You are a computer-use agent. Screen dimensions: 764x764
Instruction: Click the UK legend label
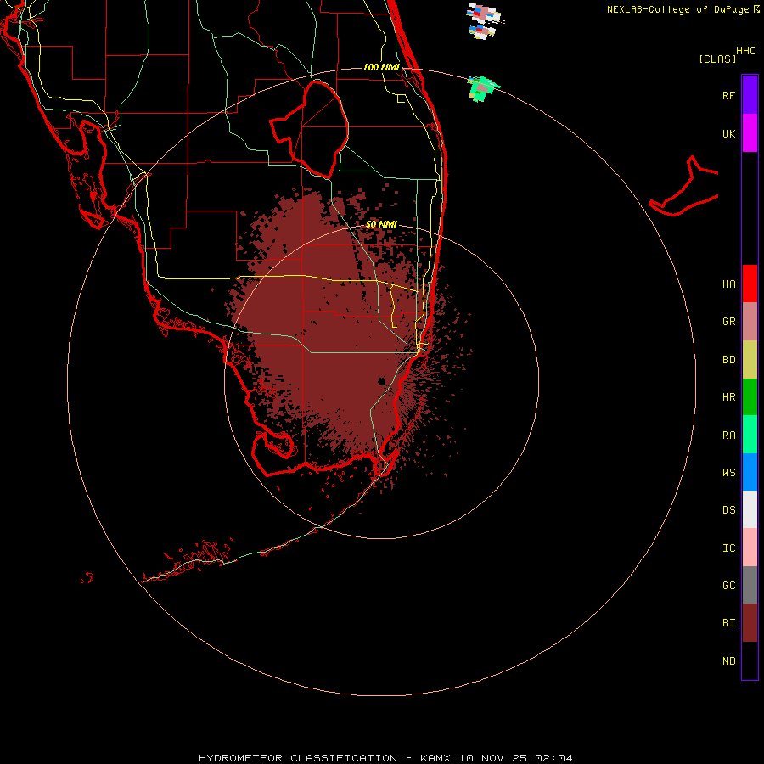coord(728,133)
